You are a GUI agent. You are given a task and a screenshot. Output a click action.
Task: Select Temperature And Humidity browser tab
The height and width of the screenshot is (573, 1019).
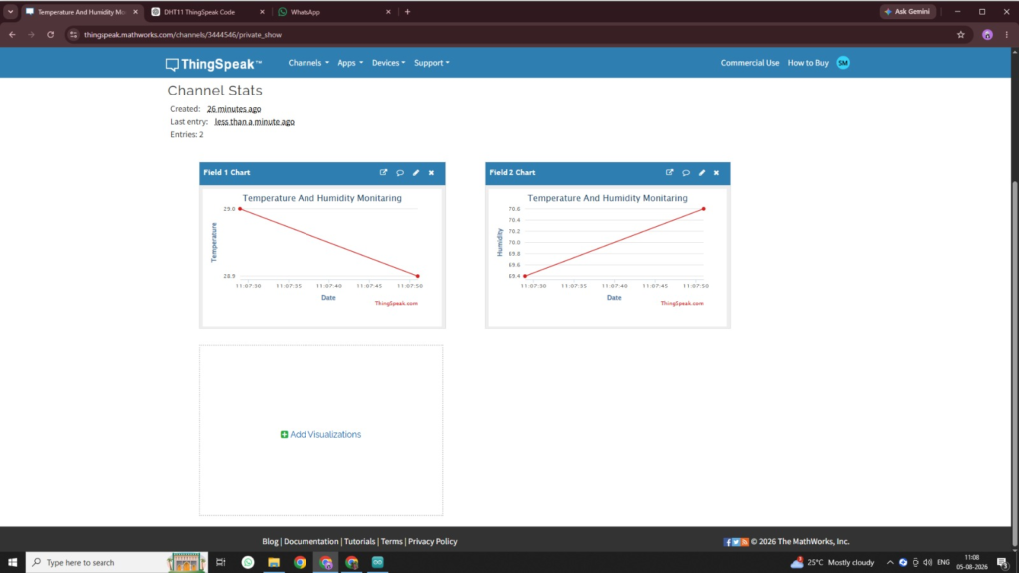[82, 12]
